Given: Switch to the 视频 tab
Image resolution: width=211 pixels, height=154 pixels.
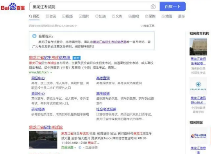Looking at the screenshot, I should coord(68,16).
